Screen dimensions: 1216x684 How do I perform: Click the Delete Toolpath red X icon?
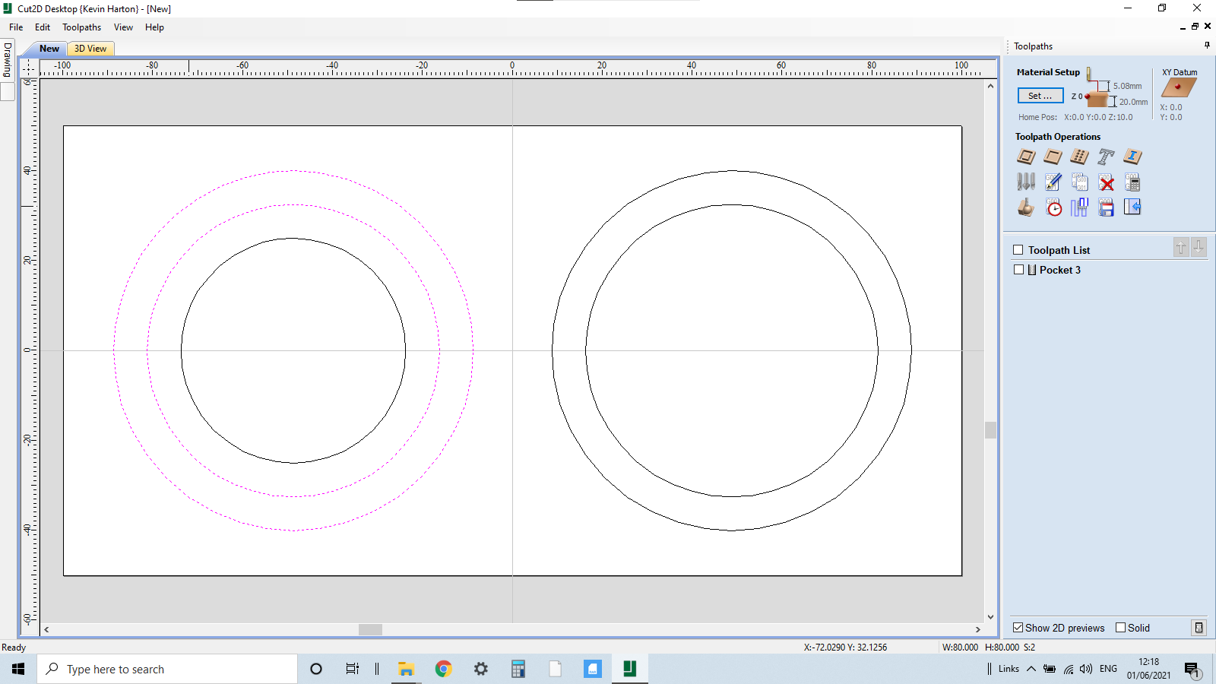pos(1106,182)
